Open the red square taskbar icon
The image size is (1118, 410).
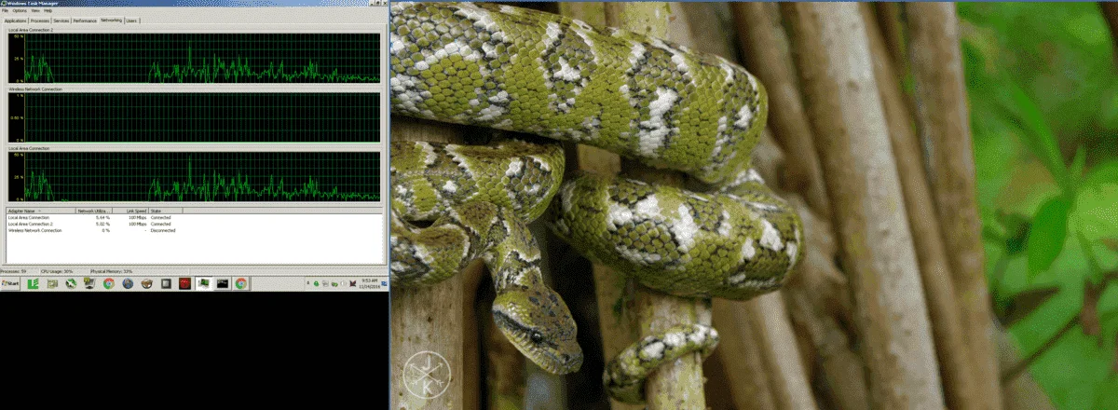[184, 283]
